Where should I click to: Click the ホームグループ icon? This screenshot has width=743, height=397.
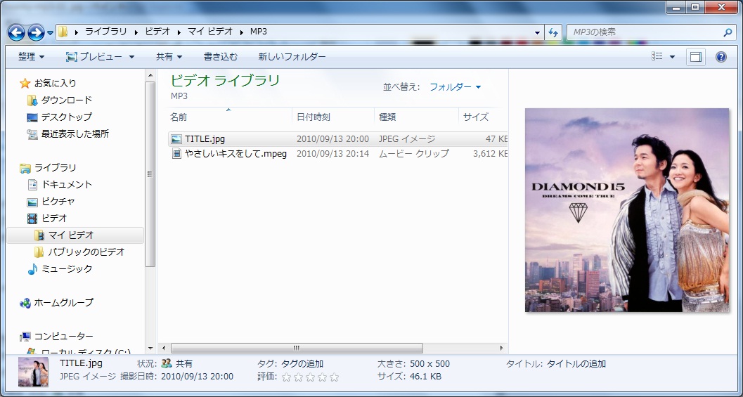[25, 303]
